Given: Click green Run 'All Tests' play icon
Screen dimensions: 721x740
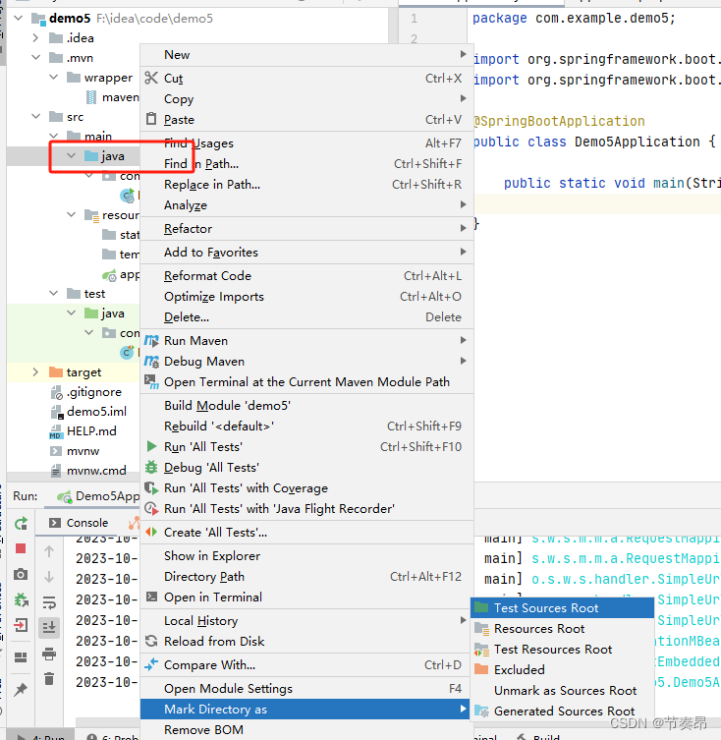Looking at the screenshot, I should pyautogui.click(x=151, y=446).
